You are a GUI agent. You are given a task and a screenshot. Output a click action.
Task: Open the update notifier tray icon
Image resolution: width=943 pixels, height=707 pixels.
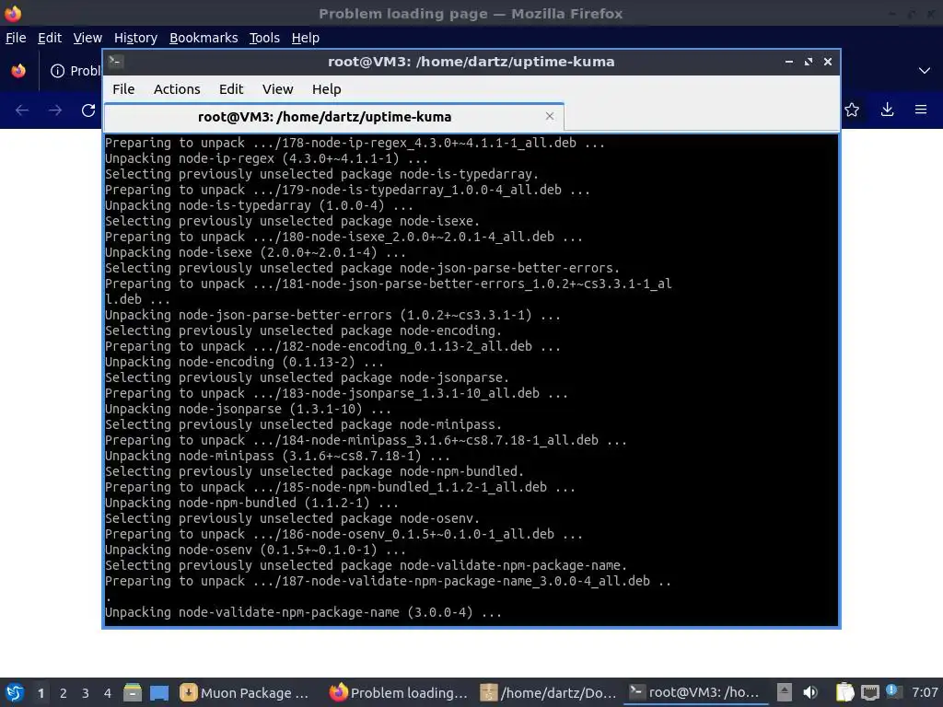pyautogui.click(x=892, y=691)
